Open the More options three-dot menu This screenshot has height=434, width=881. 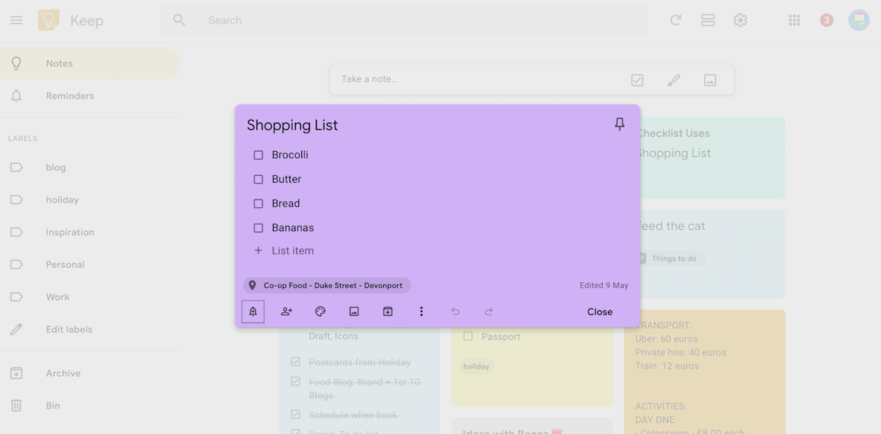coord(422,312)
